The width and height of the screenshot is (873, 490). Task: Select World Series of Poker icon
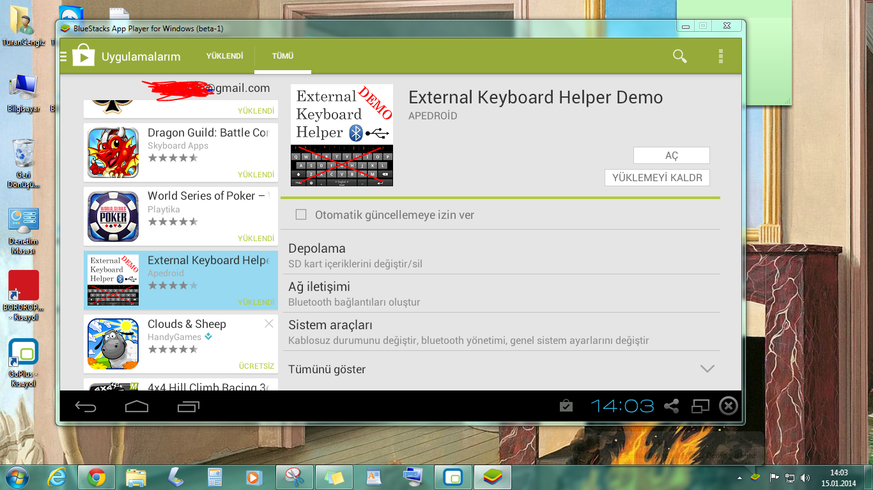(x=113, y=216)
